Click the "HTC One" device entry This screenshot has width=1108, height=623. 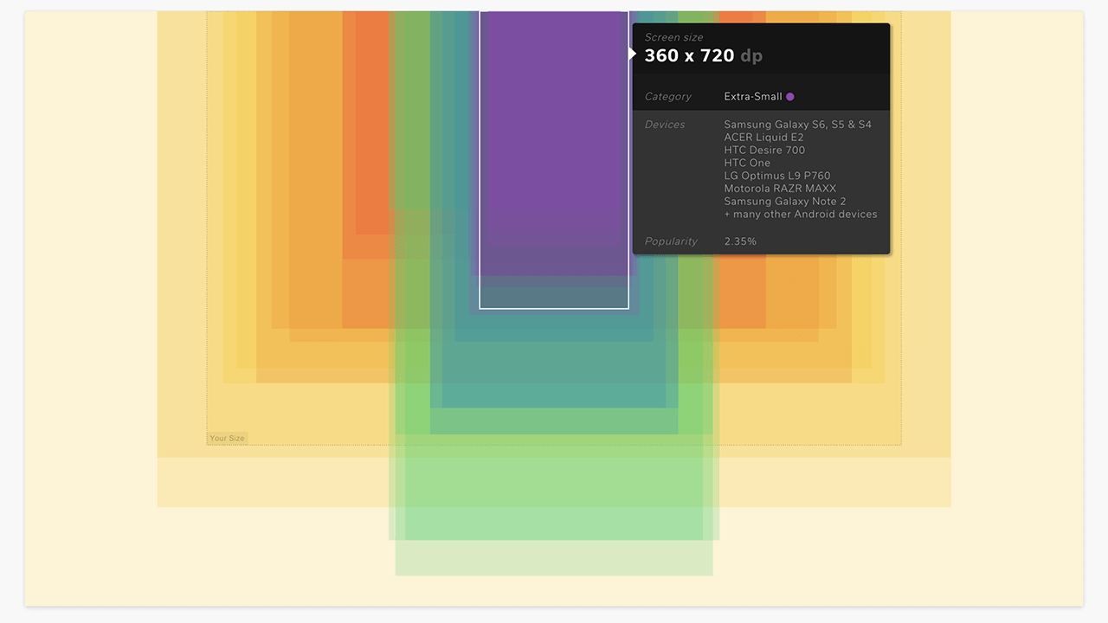[x=747, y=163]
